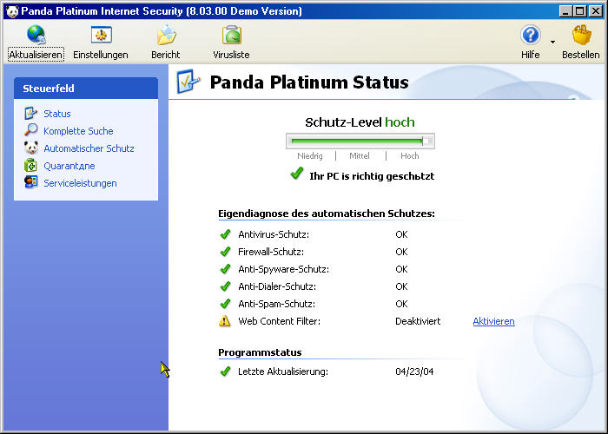Click the Schutz-Level slider handle
The image size is (608, 434).
pyautogui.click(x=427, y=141)
